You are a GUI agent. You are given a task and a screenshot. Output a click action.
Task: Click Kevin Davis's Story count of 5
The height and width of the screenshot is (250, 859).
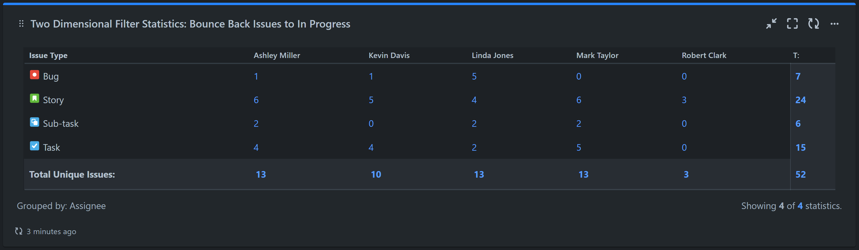(371, 99)
